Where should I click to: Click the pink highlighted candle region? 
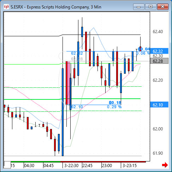point(69,83)
